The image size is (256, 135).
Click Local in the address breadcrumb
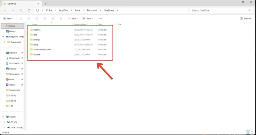coord(78,10)
